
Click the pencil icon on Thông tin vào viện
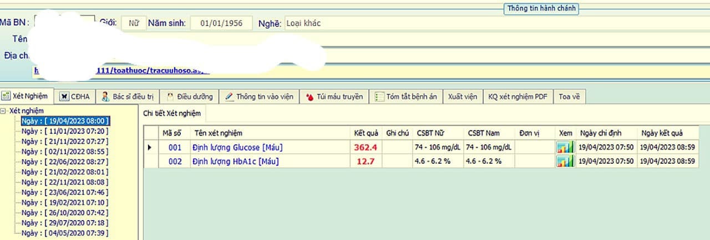pos(229,96)
